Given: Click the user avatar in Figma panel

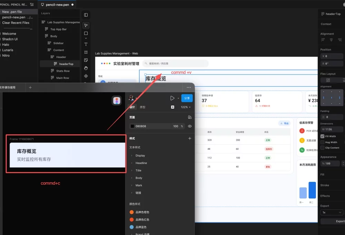Looking at the screenshot, I should tap(131, 98).
